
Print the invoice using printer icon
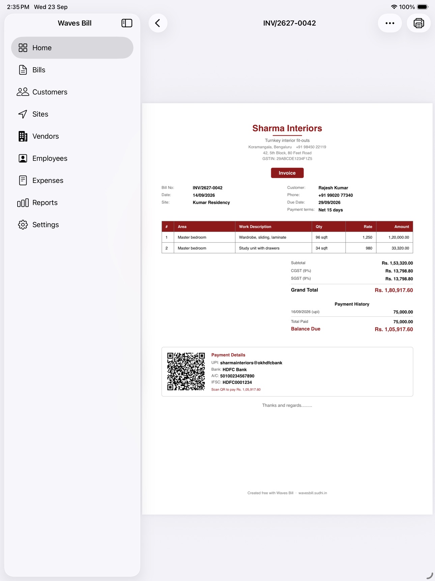tap(418, 23)
